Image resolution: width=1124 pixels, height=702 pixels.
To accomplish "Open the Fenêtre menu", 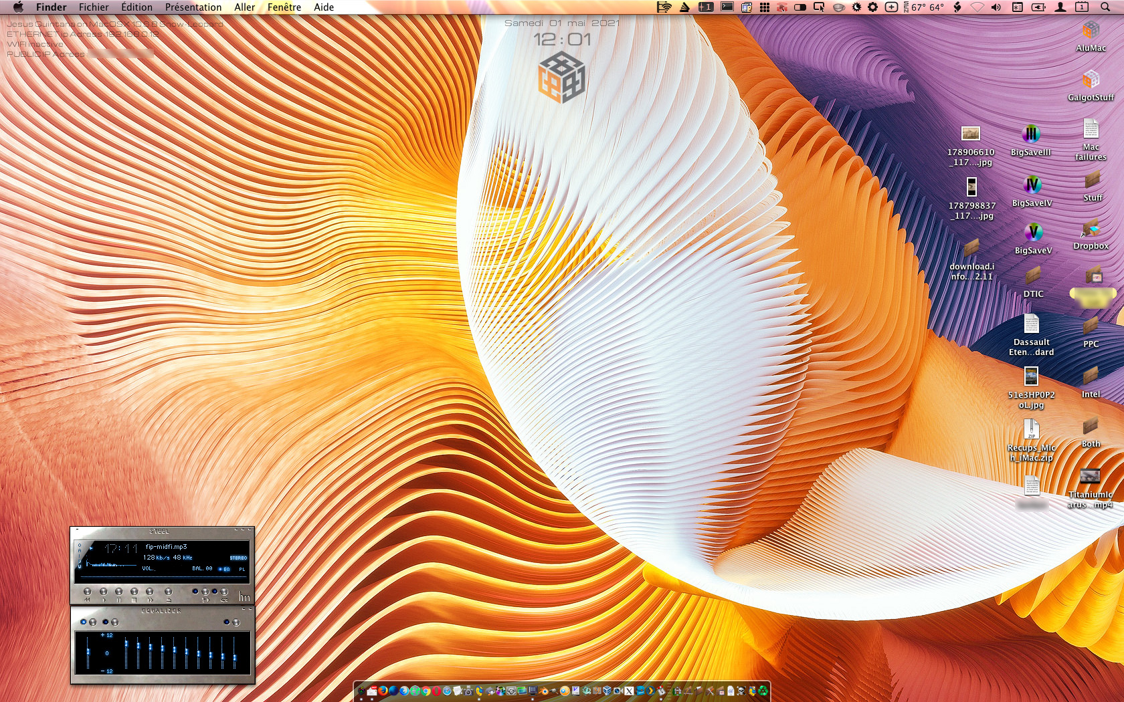I will click(284, 7).
